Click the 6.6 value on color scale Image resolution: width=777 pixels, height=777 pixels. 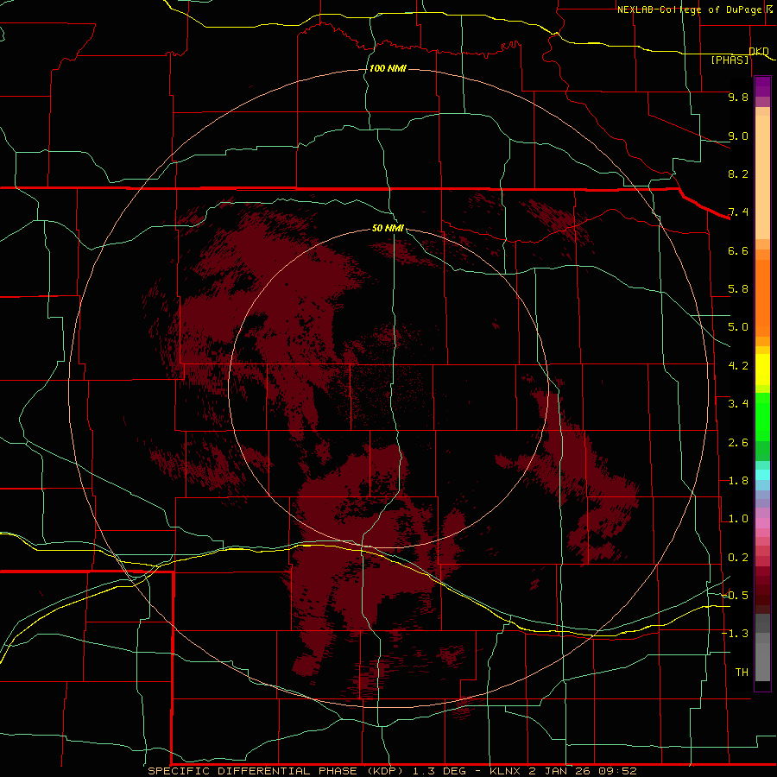click(x=738, y=250)
